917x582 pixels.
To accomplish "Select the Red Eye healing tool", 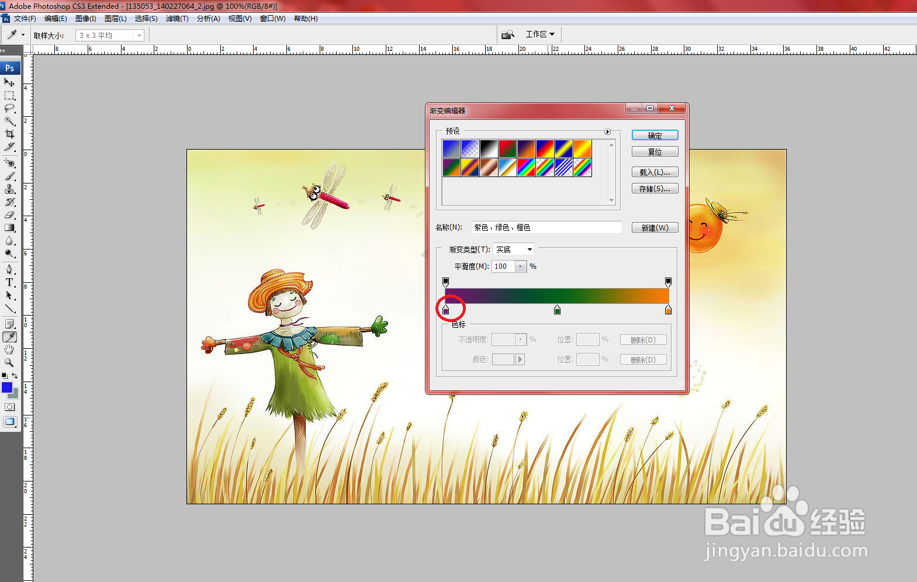I will [x=9, y=163].
